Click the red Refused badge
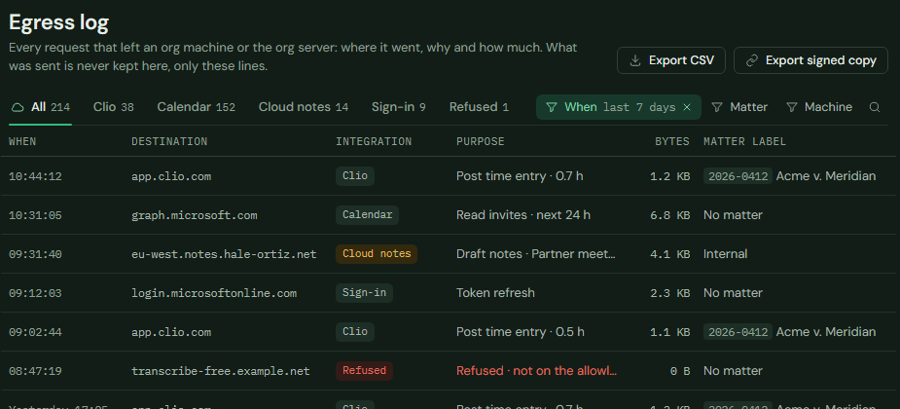Screen dimensions: 900x409 (364, 370)
